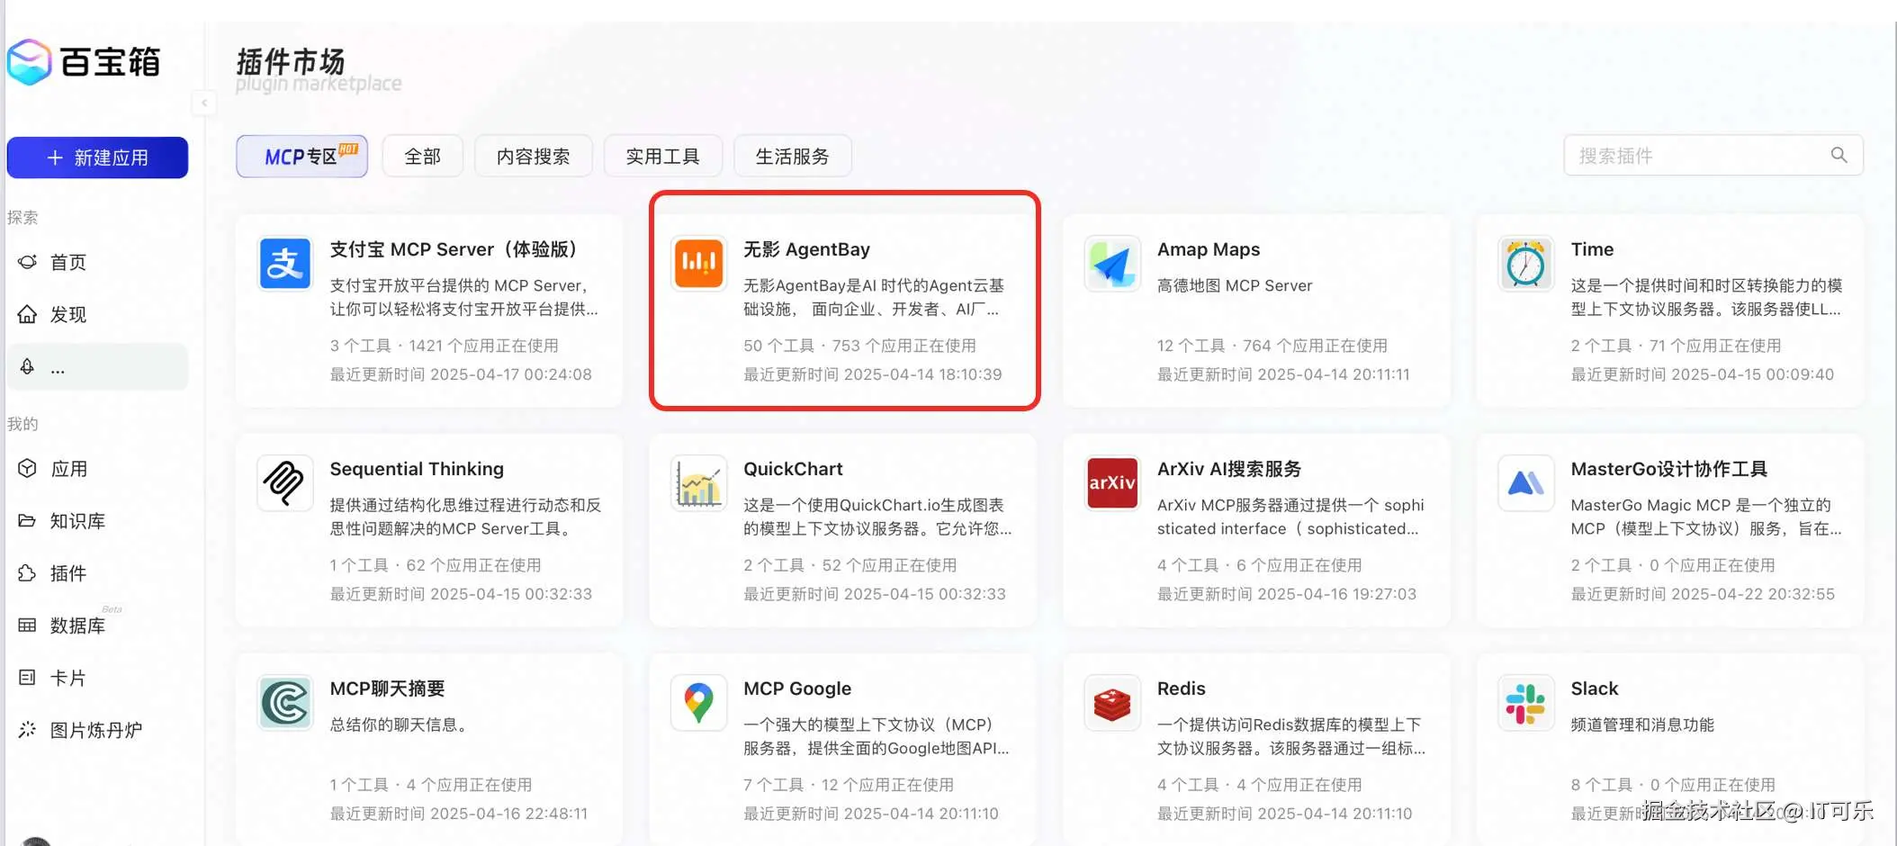
Task: Click the 数据库 table icon
Action: [28, 625]
